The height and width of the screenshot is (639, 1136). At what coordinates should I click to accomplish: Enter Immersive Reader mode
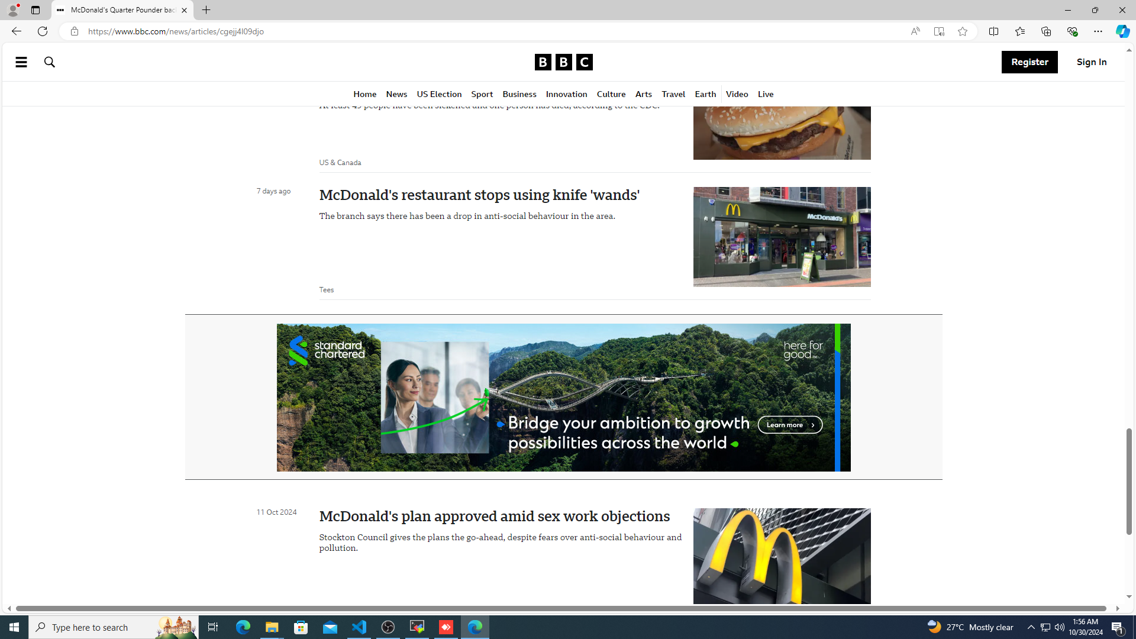click(939, 31)
